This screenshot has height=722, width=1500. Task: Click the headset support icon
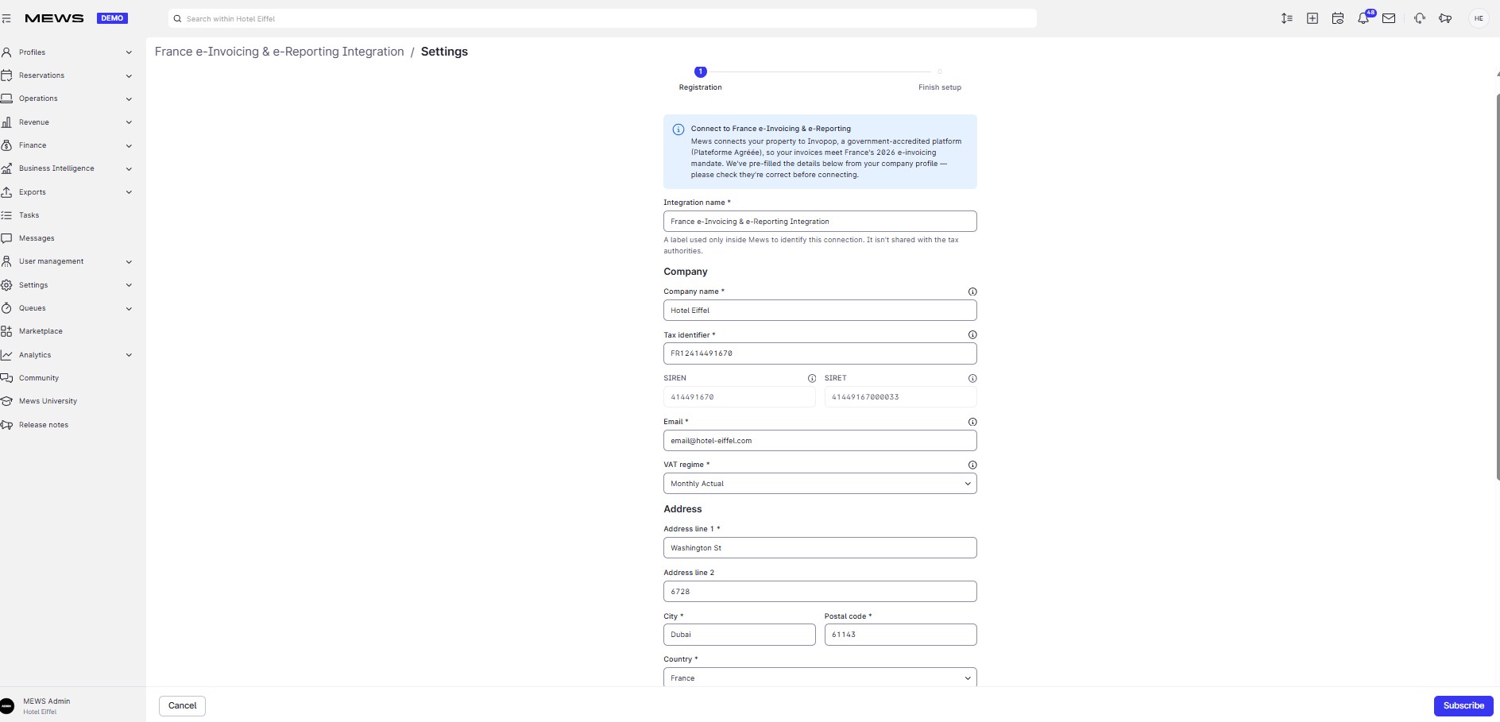[x=1420, y=18]
